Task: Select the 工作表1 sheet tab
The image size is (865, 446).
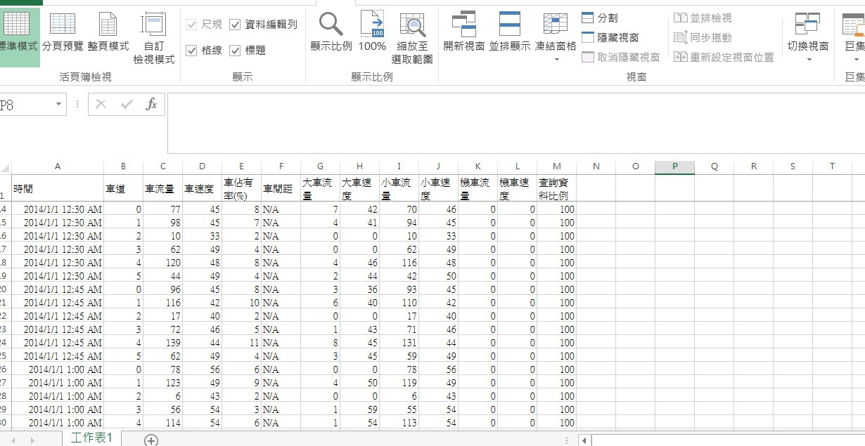Action: coord(91,438)
